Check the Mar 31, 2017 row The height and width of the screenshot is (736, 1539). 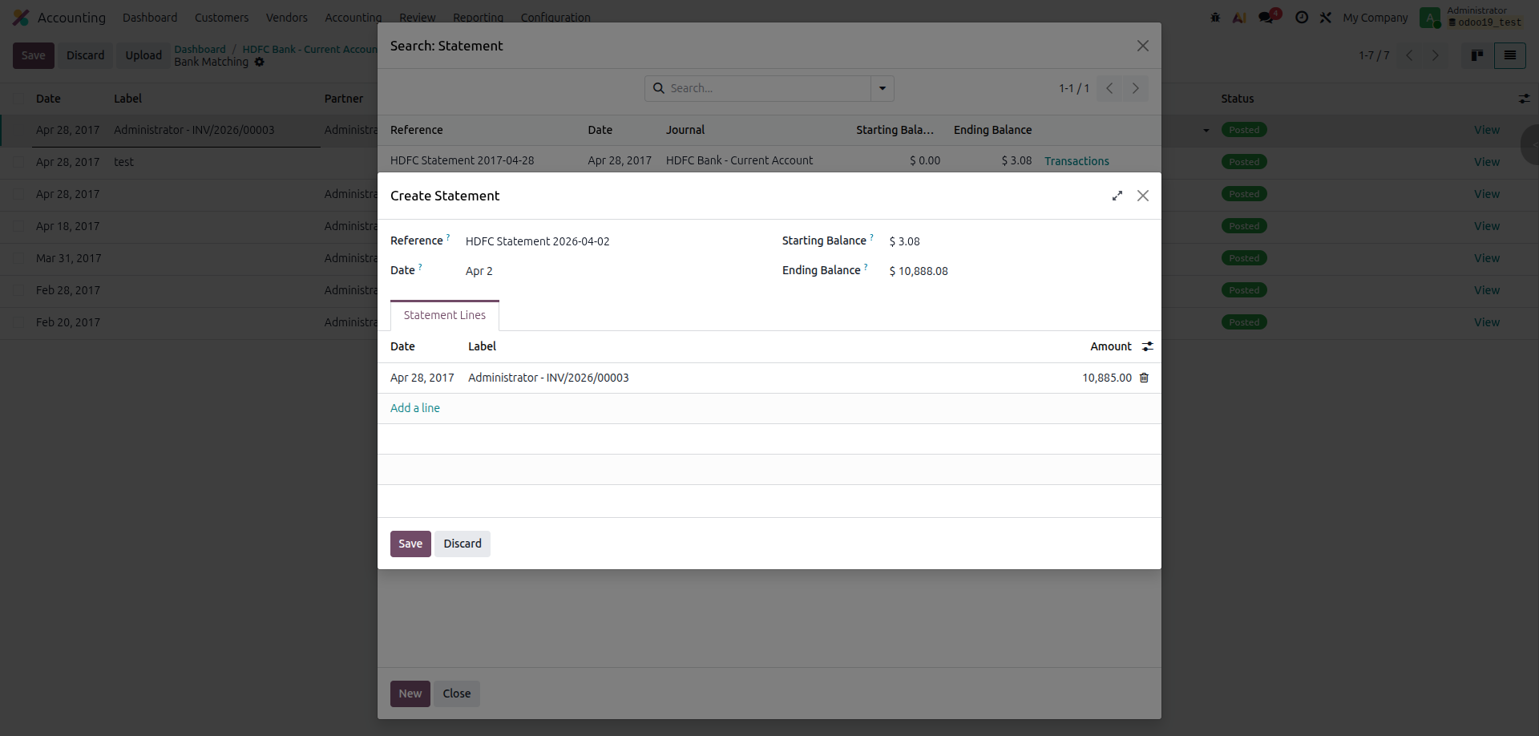[18, 258]
